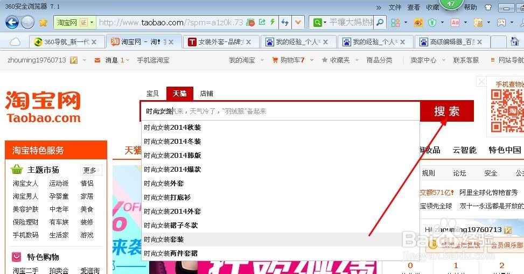Select the 天猫 search tab
The height and width of the screenshot is (274, 524).
(x=180, y=94)
